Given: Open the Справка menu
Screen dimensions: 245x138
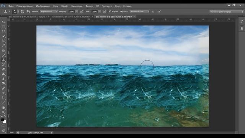Looking at the screenshot, I should coord(127,6).
